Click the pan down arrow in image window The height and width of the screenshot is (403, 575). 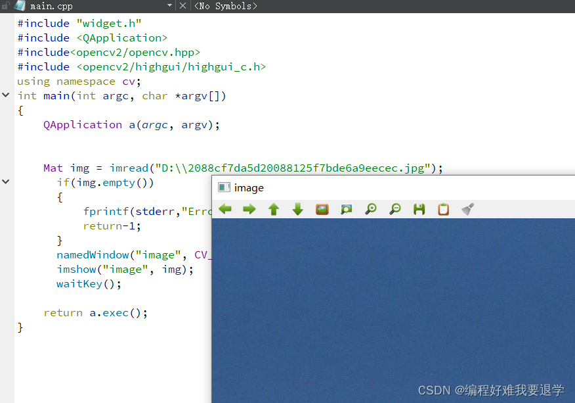tap(298, 210)
